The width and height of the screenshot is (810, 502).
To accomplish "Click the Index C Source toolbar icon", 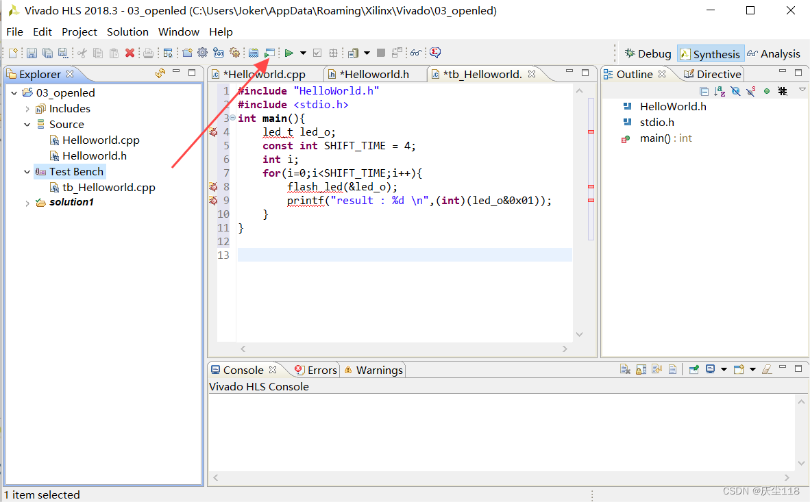I will 253,53.
